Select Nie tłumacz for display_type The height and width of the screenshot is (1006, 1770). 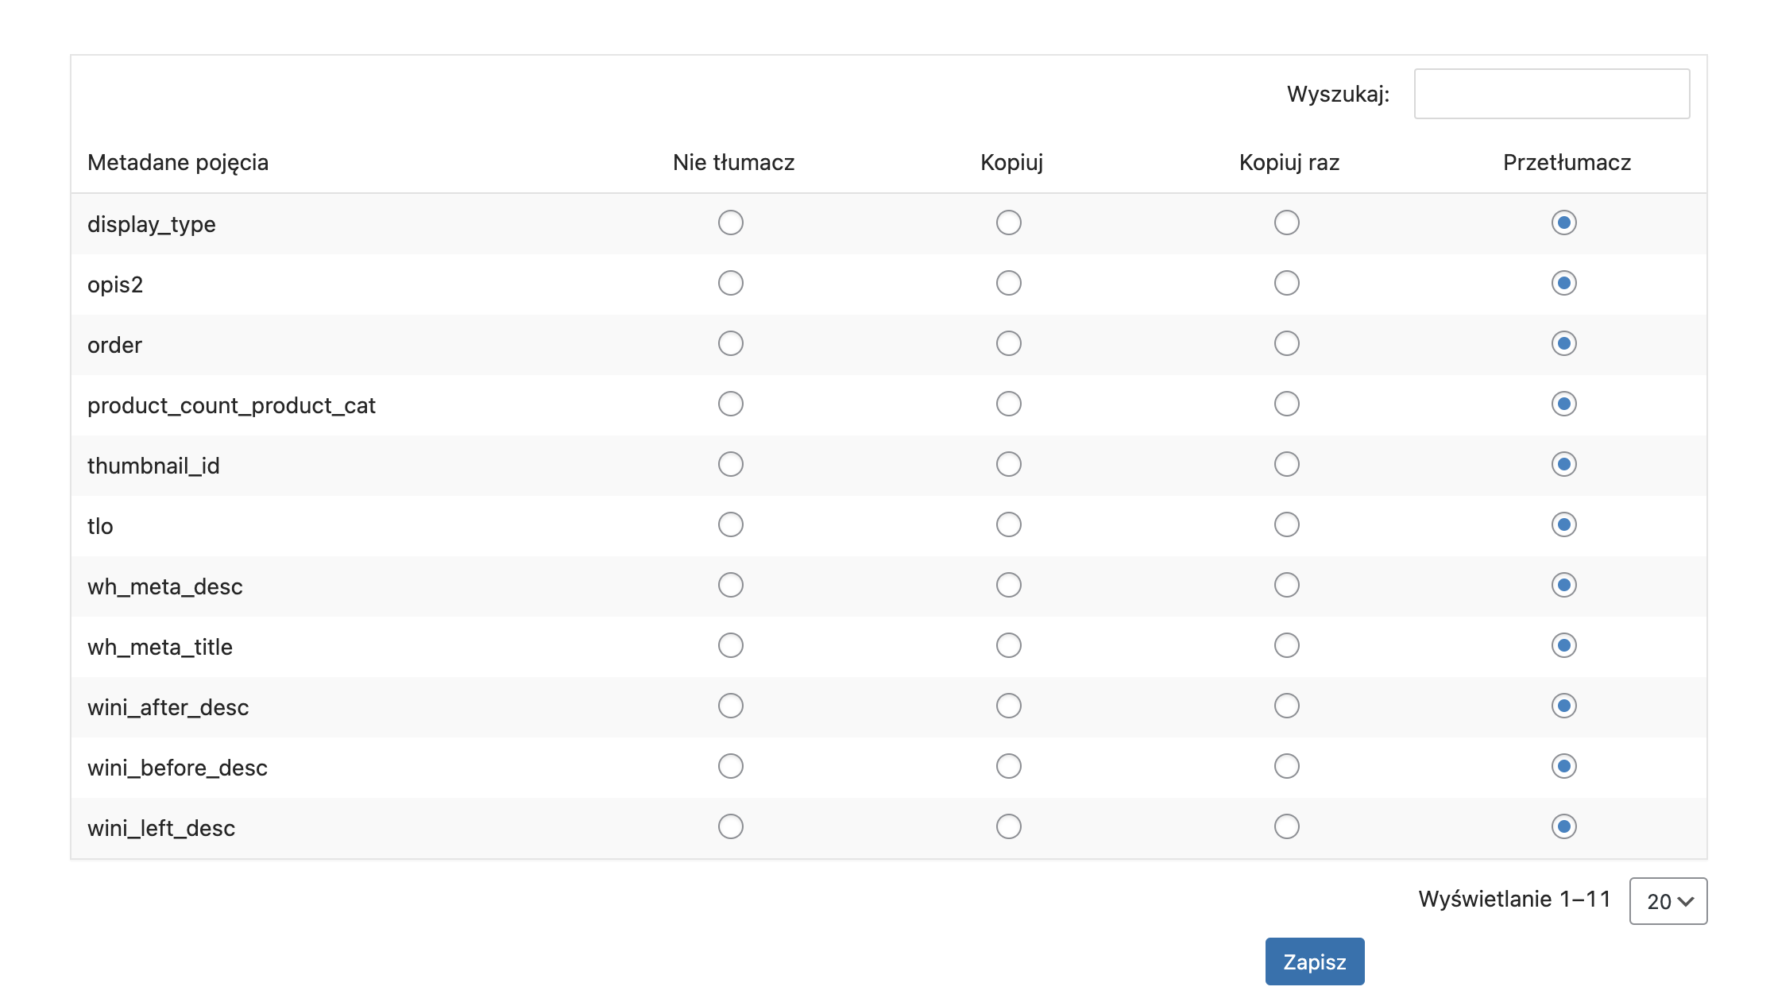pos(731,222)
